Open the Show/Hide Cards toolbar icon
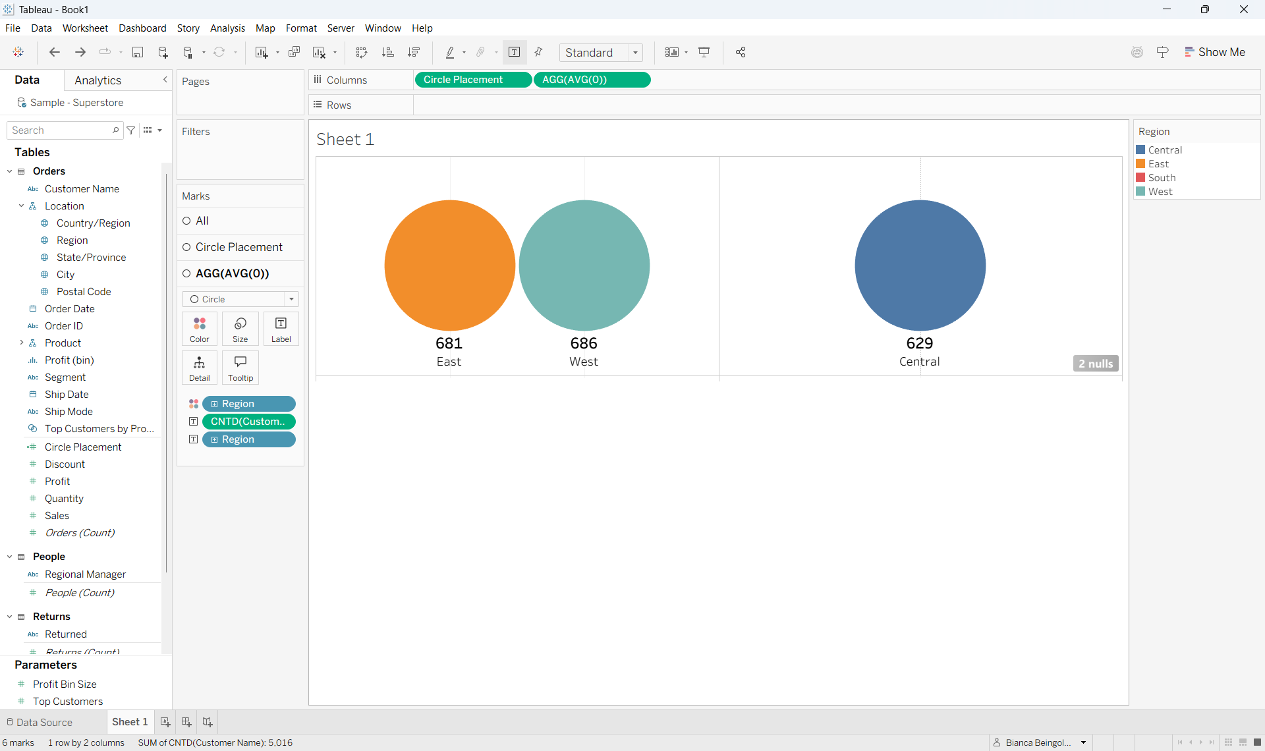This screenshot has width=1265, height=751. [671, 52]
